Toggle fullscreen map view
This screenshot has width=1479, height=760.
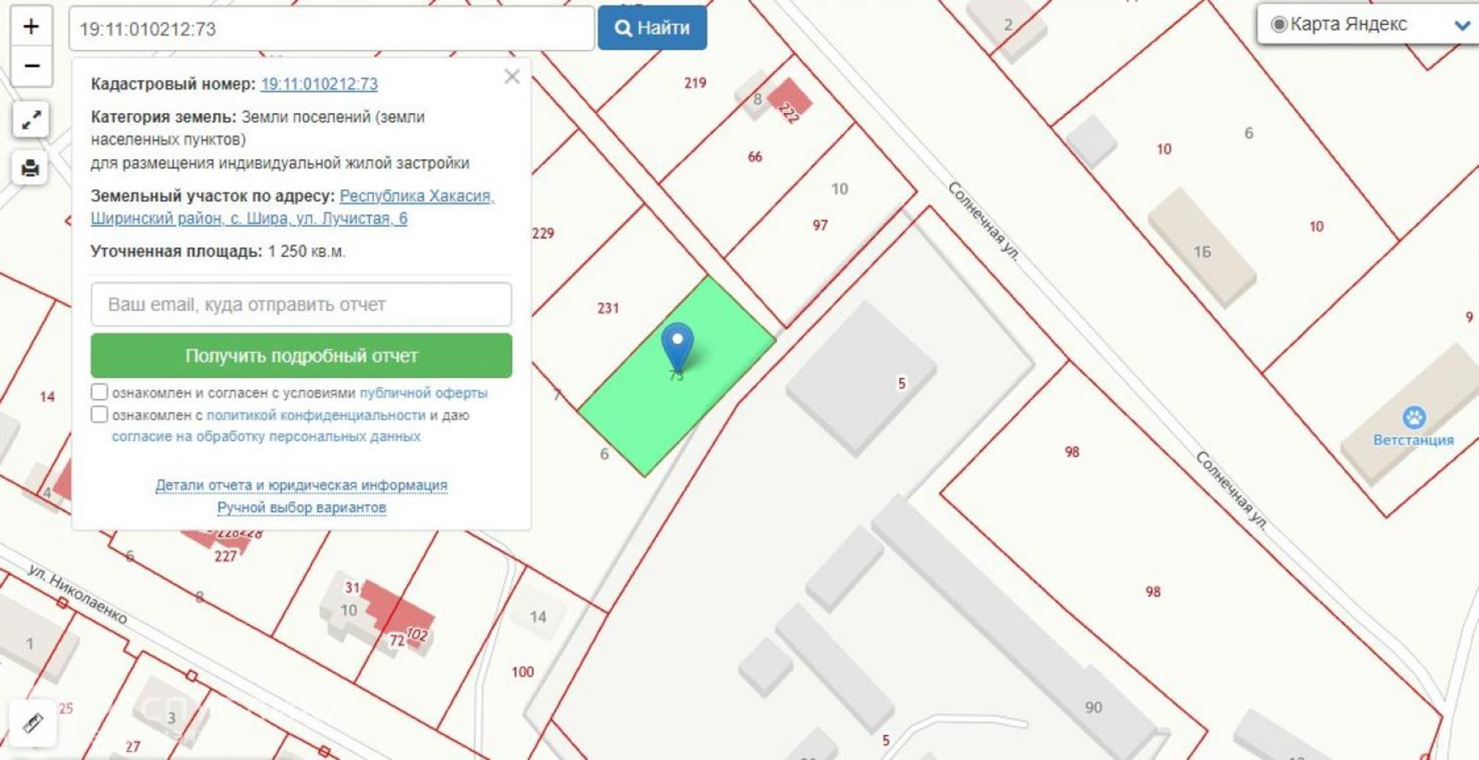pos(31,120)
